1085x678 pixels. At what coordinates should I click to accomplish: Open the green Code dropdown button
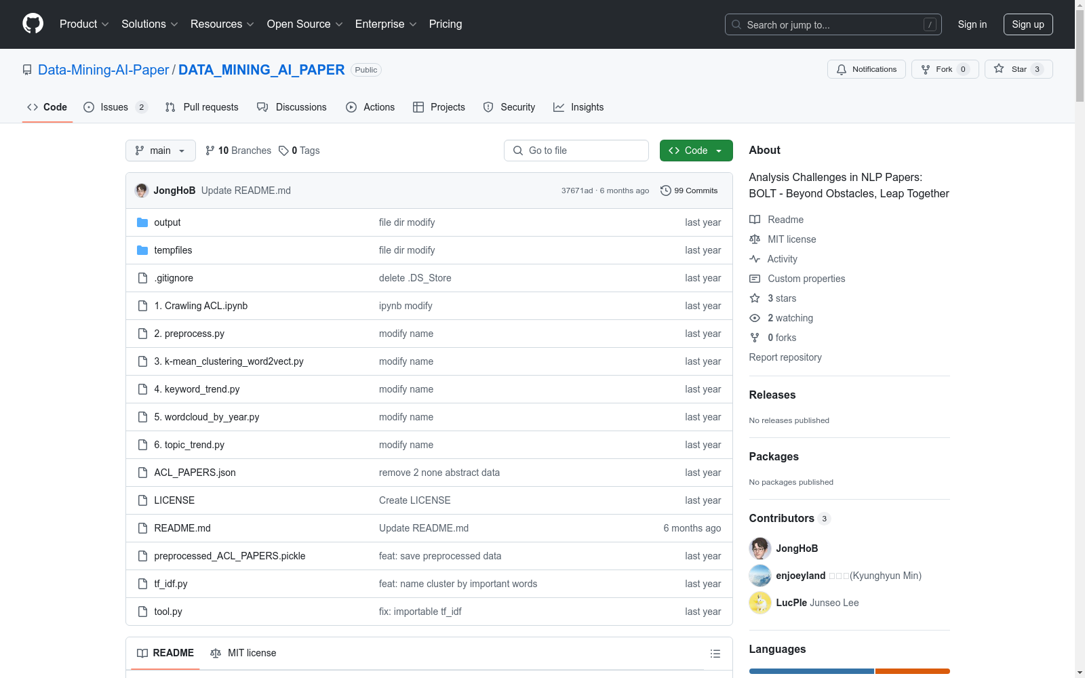click(696, 151)
